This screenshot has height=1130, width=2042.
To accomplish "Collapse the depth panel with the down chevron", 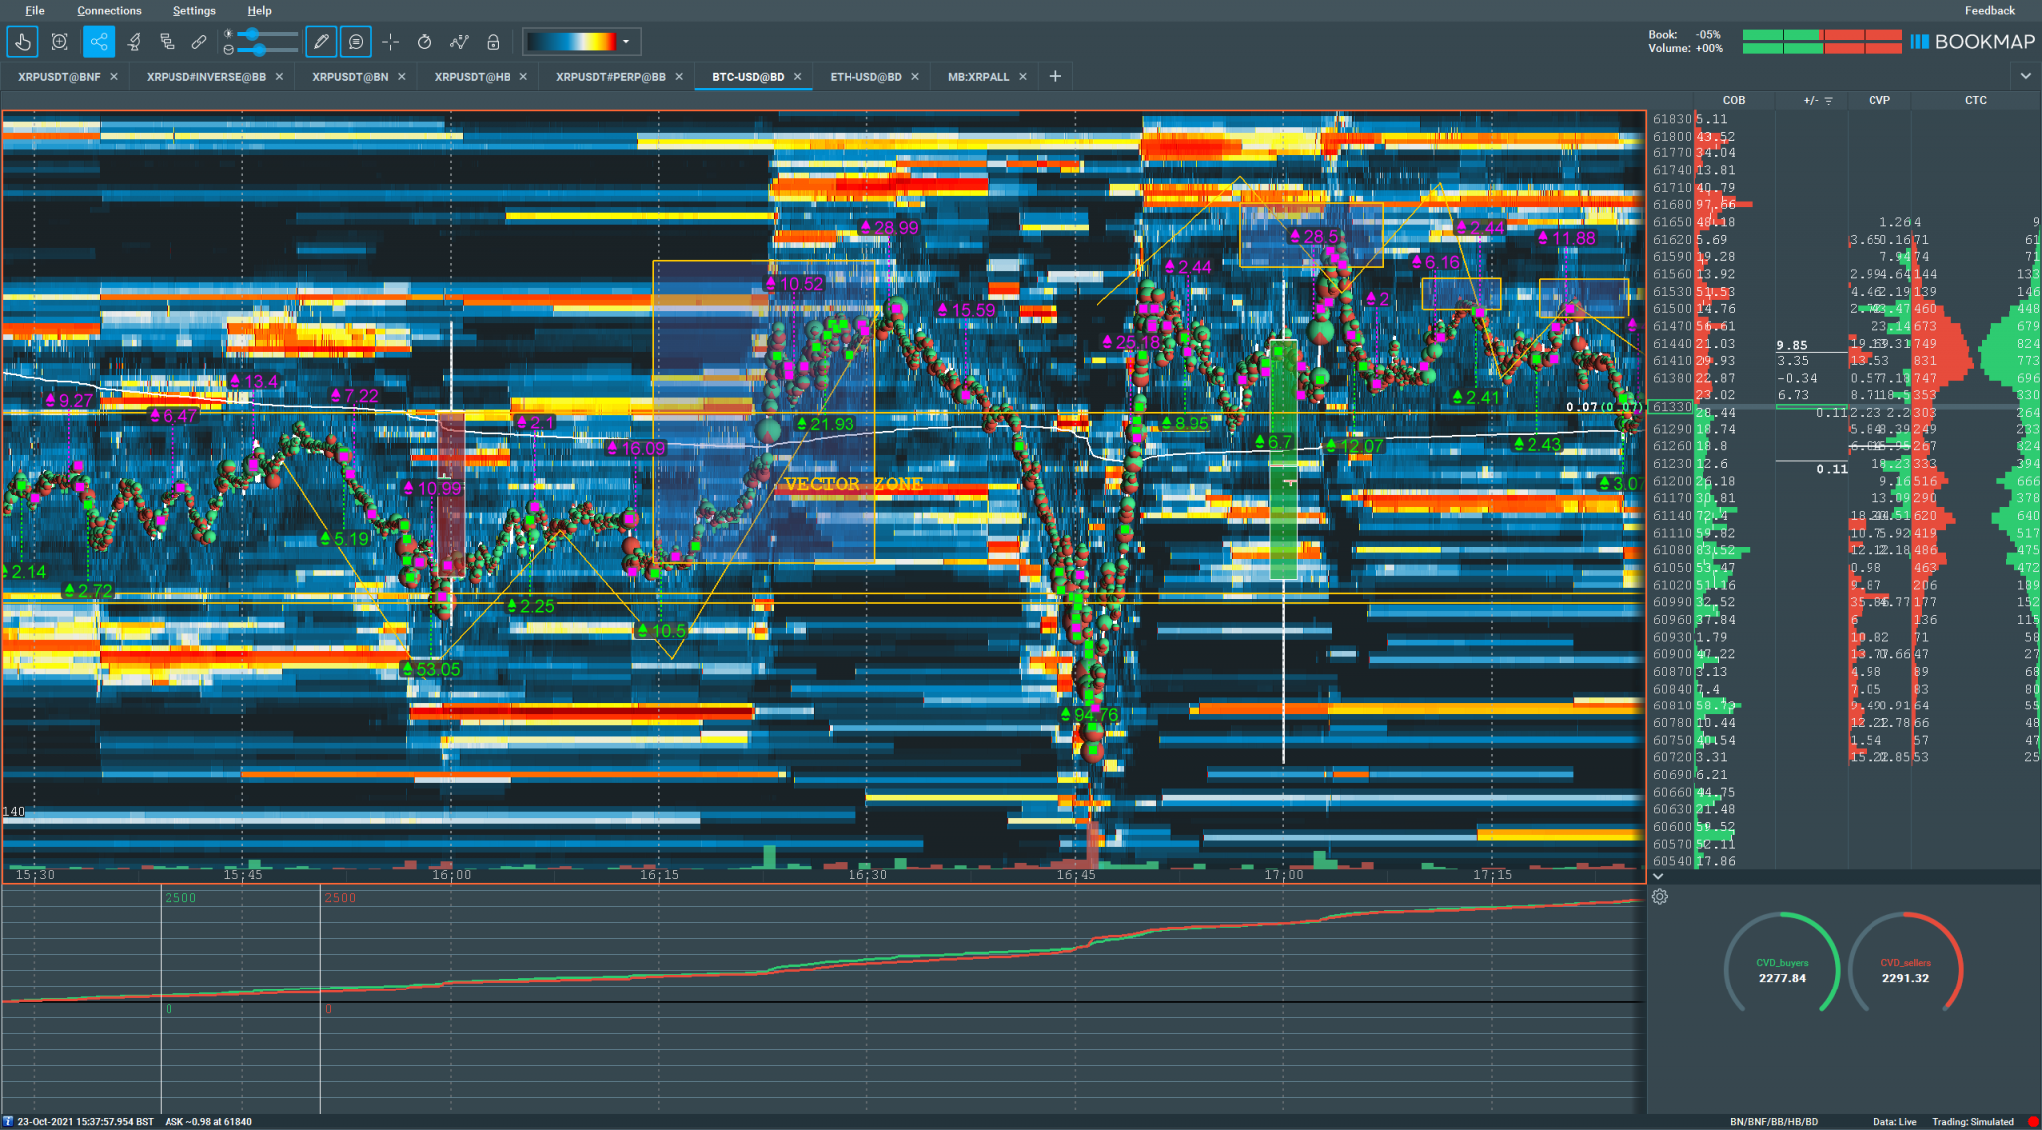I will coord(1658,876).
